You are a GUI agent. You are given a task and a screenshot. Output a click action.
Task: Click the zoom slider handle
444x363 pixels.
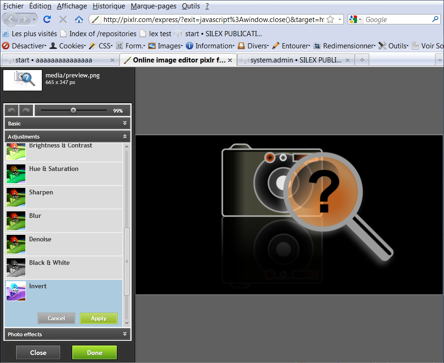click(73, 110)
